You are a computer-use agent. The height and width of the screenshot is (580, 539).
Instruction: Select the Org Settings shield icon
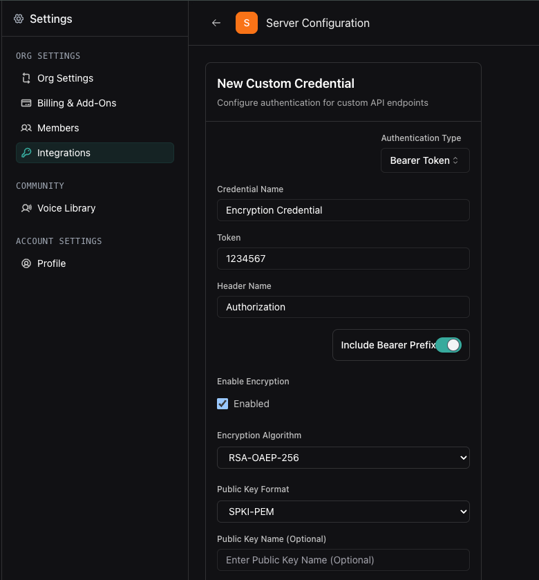[x=25, y=78]
